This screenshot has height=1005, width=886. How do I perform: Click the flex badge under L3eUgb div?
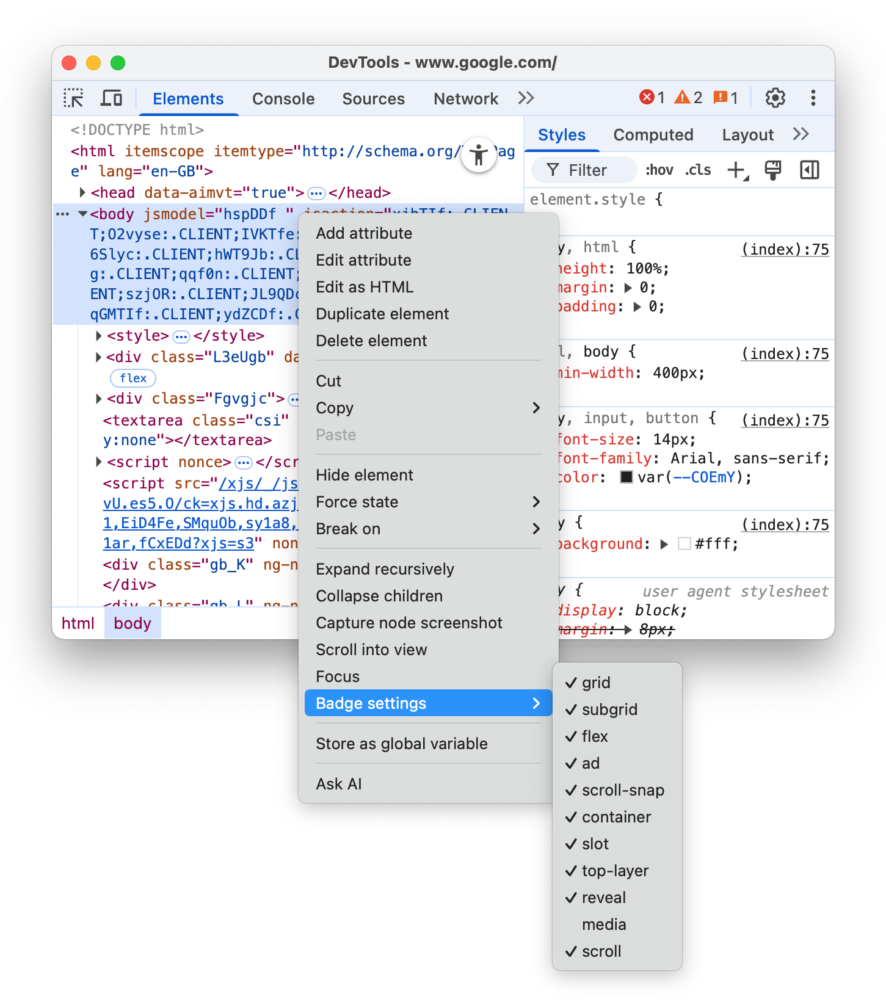(133, 378)
